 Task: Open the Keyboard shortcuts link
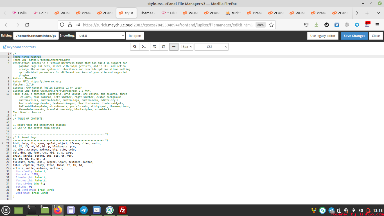pyautogui.click(x=19, y=47)
